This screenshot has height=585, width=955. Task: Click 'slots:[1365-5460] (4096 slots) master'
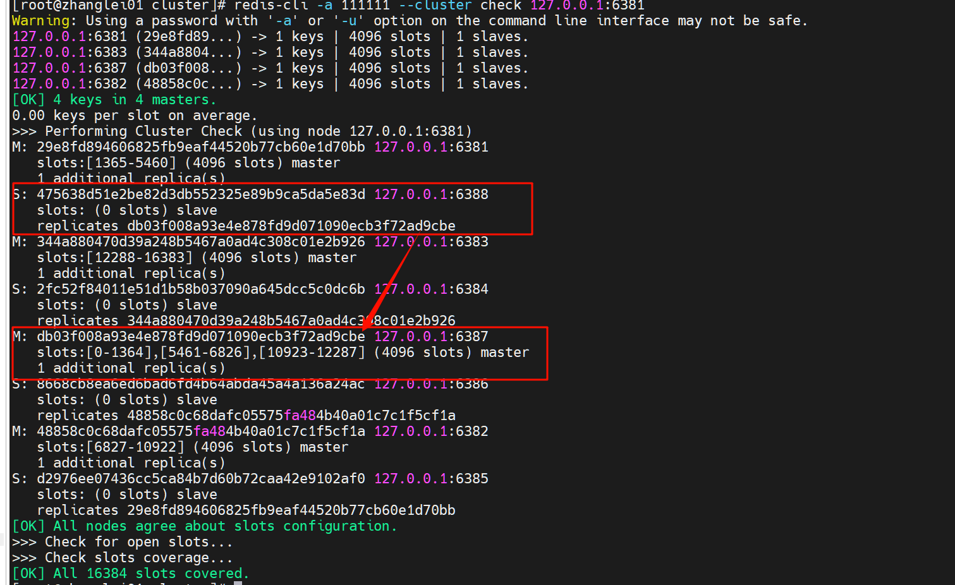click(188, 163)
